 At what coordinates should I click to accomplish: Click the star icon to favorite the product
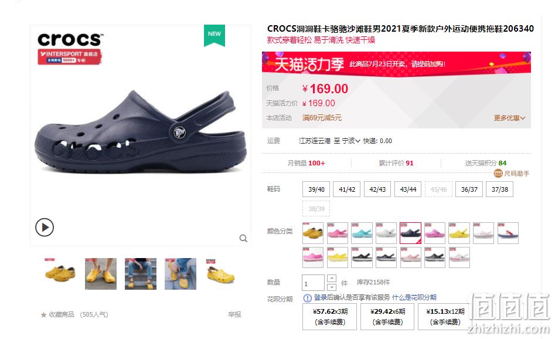43,314
